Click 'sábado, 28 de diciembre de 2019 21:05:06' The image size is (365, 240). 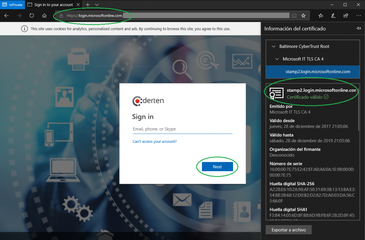tap(310, 141)
